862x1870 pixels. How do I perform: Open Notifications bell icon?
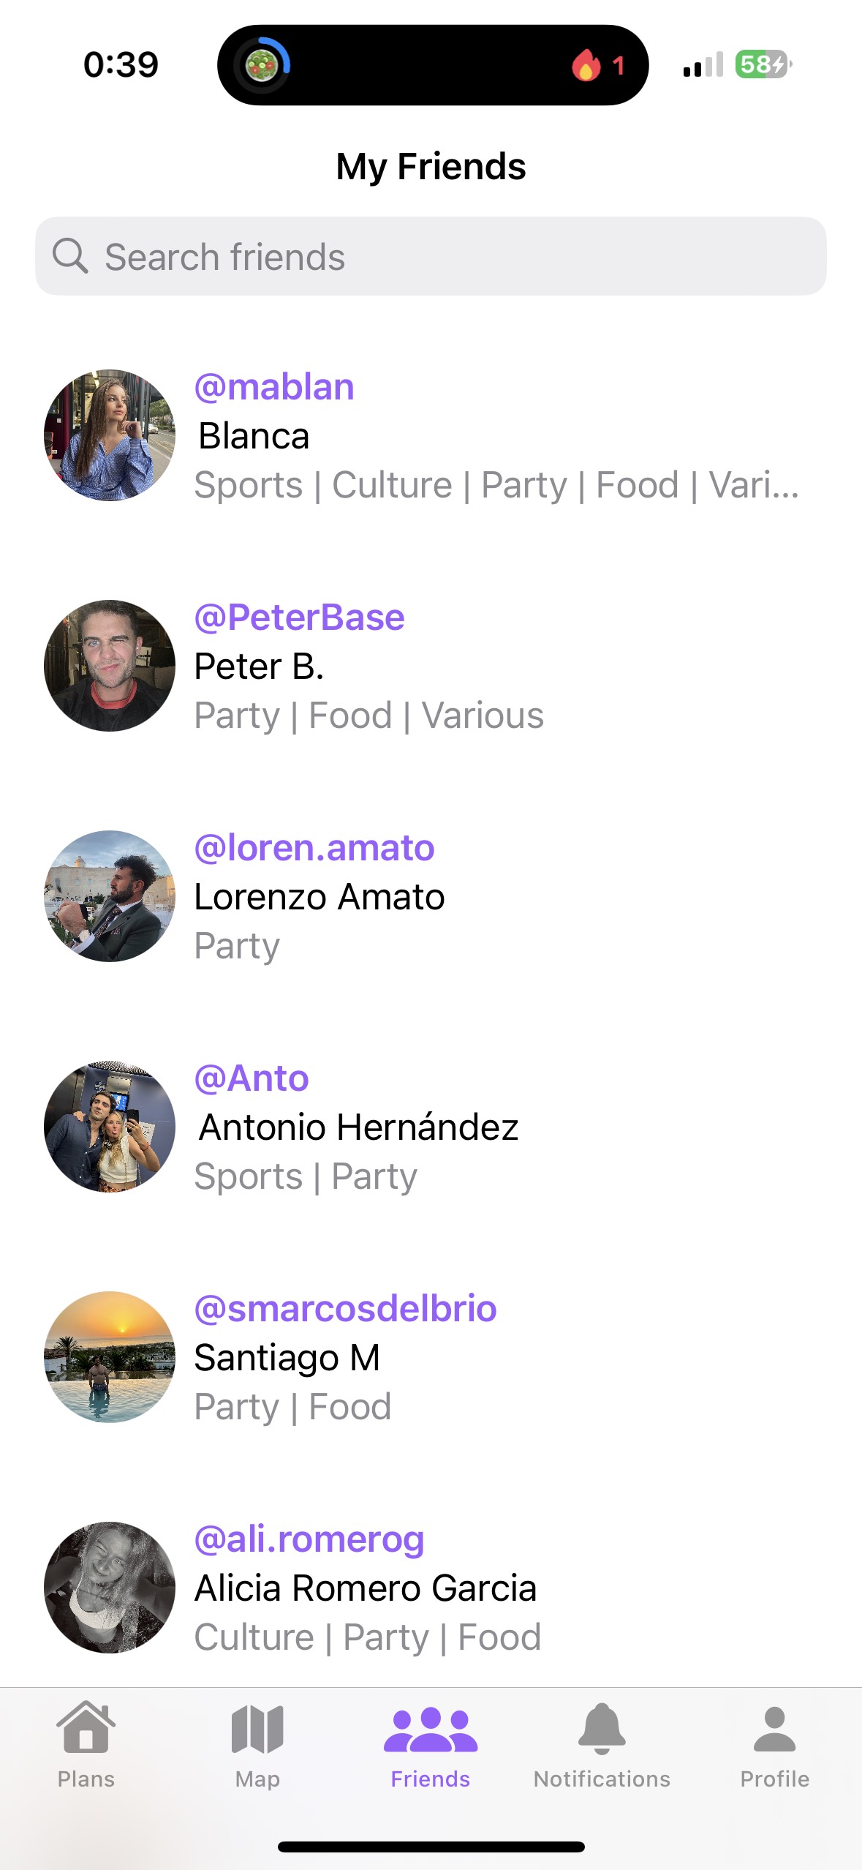(602, 1728)
